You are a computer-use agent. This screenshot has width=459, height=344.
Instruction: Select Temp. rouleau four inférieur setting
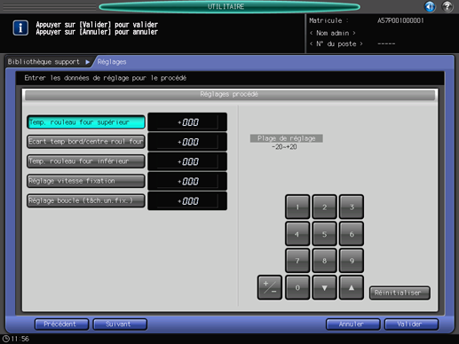click(86, 161)
